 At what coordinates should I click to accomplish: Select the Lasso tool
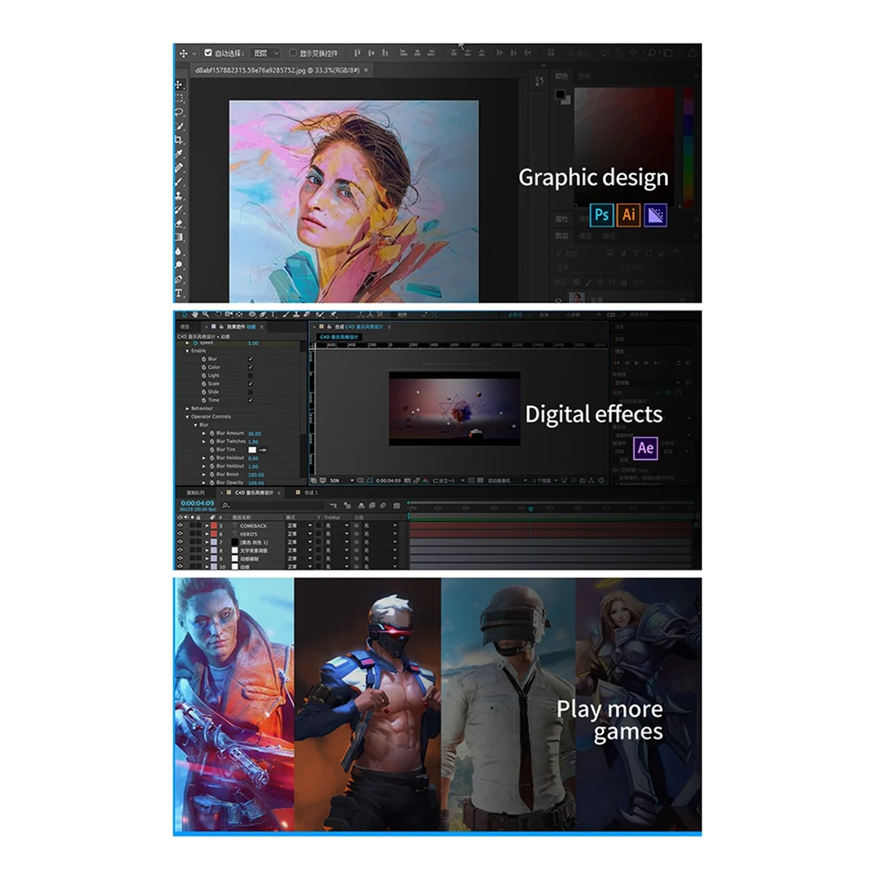pyautogui.click(x=179, y=112)
